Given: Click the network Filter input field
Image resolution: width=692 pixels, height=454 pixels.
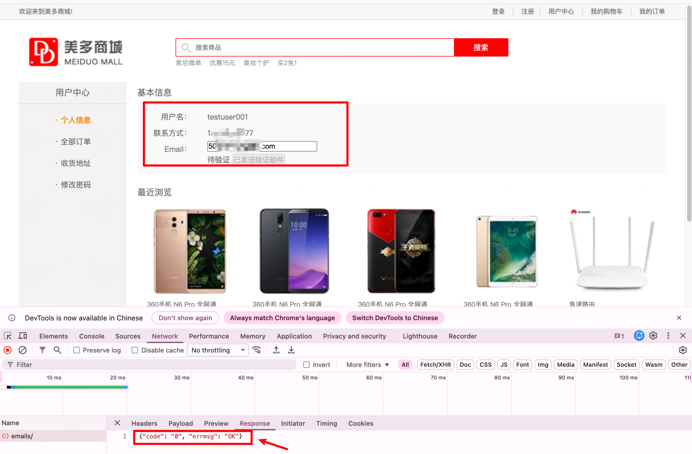Looking at the screenshot, I should 149,365.
